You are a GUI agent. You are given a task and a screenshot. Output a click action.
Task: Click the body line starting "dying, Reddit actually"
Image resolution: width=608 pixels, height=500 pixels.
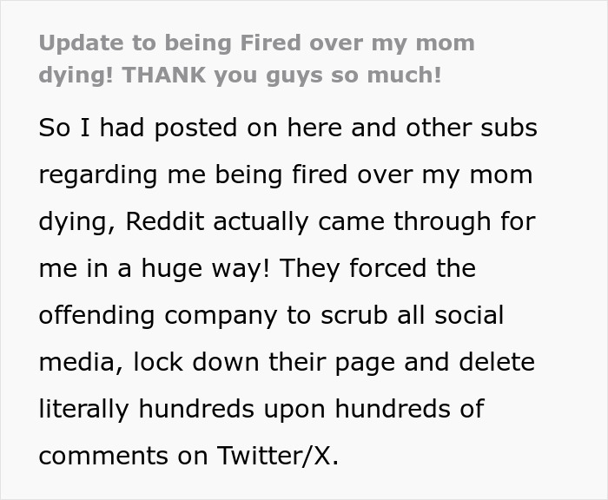click(286, 221)
